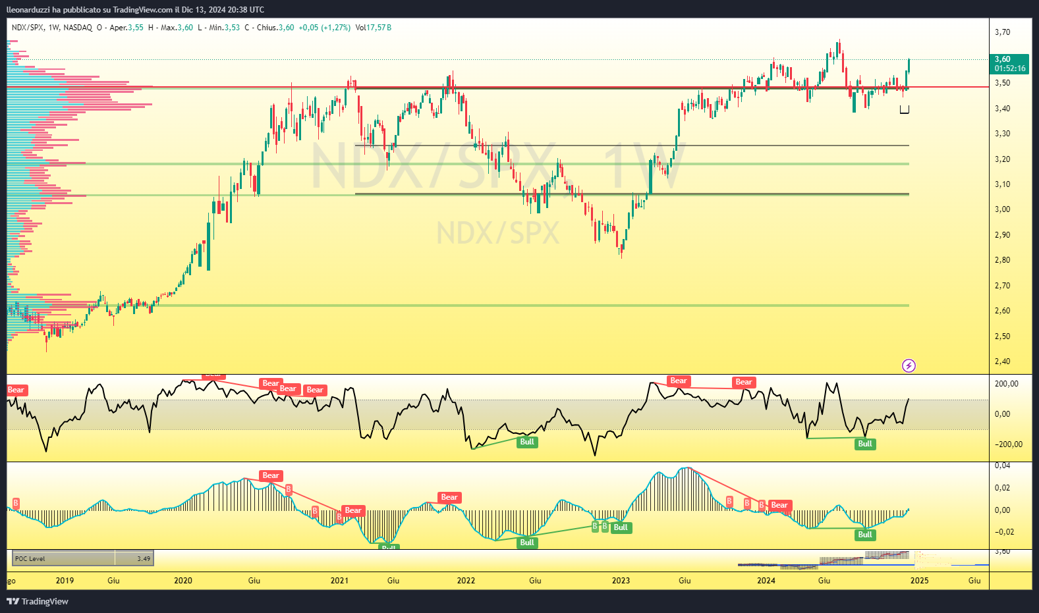The height and width of the screenshot is (613, 1039).
Task: Click the NDX/SPX symbol name in legend
Action: [x=28, y=28]
